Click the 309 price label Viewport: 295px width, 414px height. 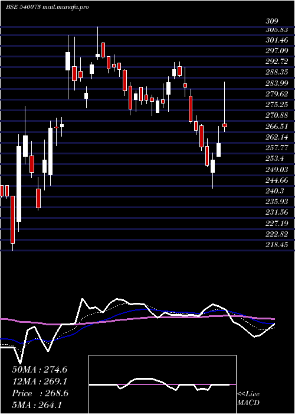tap(272, 21)
